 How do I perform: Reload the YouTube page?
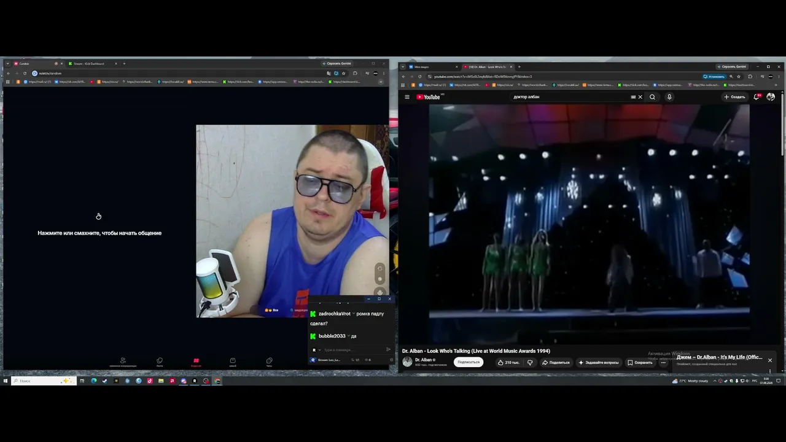pos(420,76)
